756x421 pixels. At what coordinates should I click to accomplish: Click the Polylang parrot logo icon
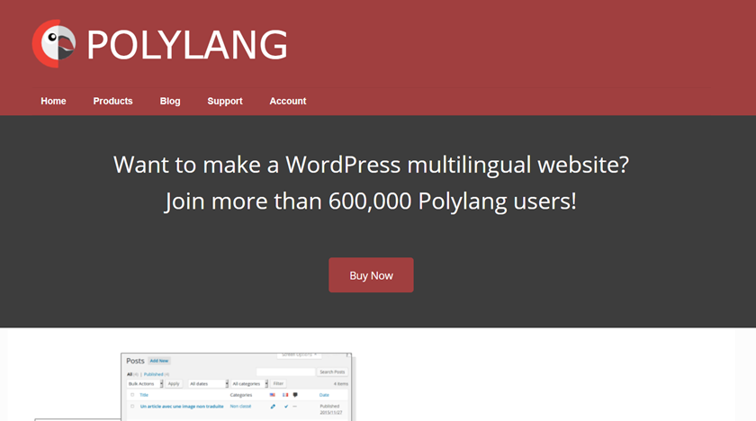point(54,43)
